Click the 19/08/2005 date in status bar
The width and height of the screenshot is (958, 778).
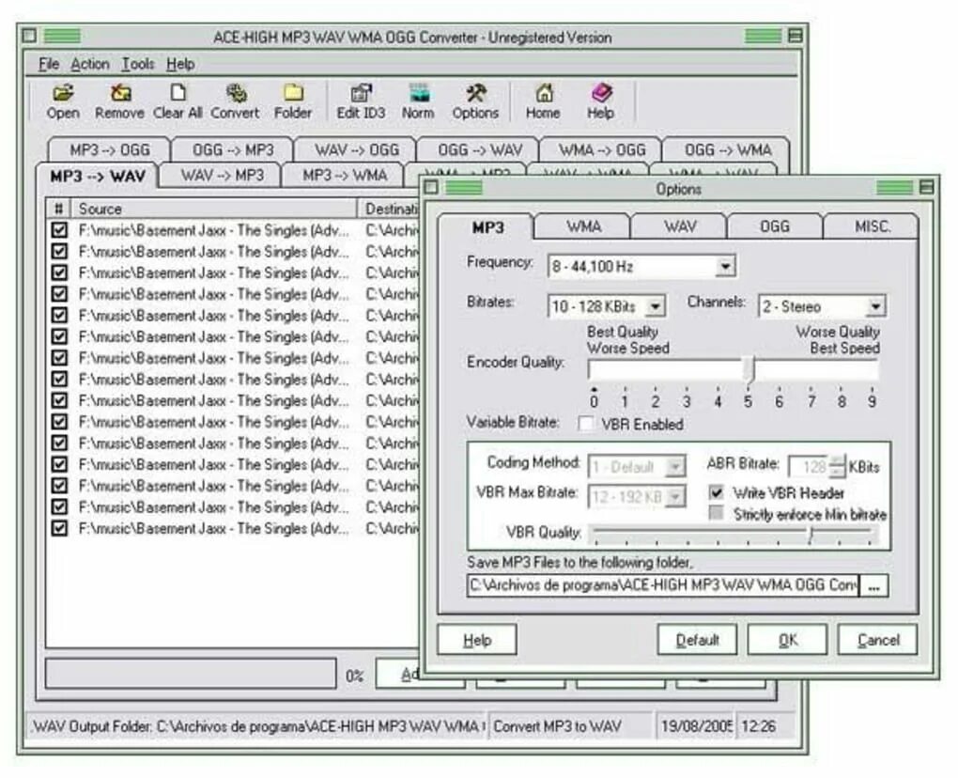[697, 726]
